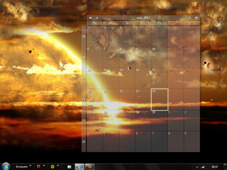Select Sunday 26 cell
The image size is (227, 170).
pos(192,100)
